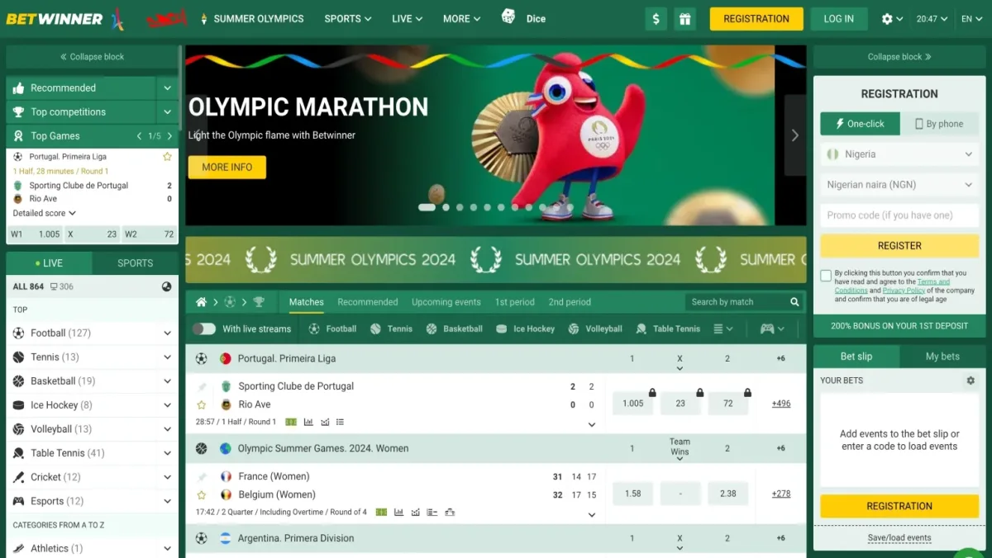This screenshot has height=558, width=992.
Task: Click the Dice game icon
Action: [x=508, y=17]
